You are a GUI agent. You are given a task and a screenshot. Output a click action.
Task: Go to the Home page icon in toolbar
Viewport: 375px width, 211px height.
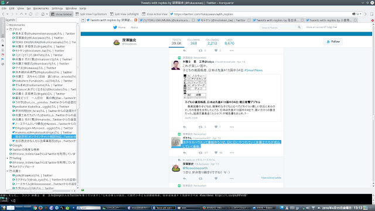point(43,14)
